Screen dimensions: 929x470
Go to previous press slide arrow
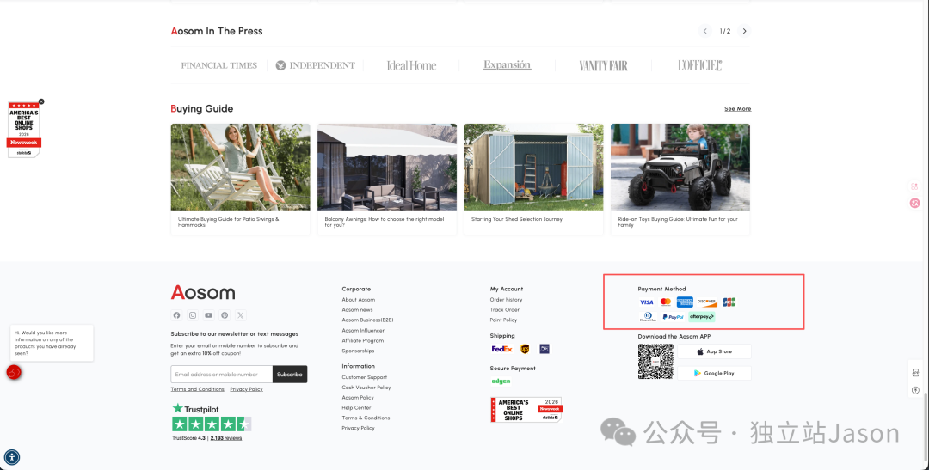click(704, 31)
